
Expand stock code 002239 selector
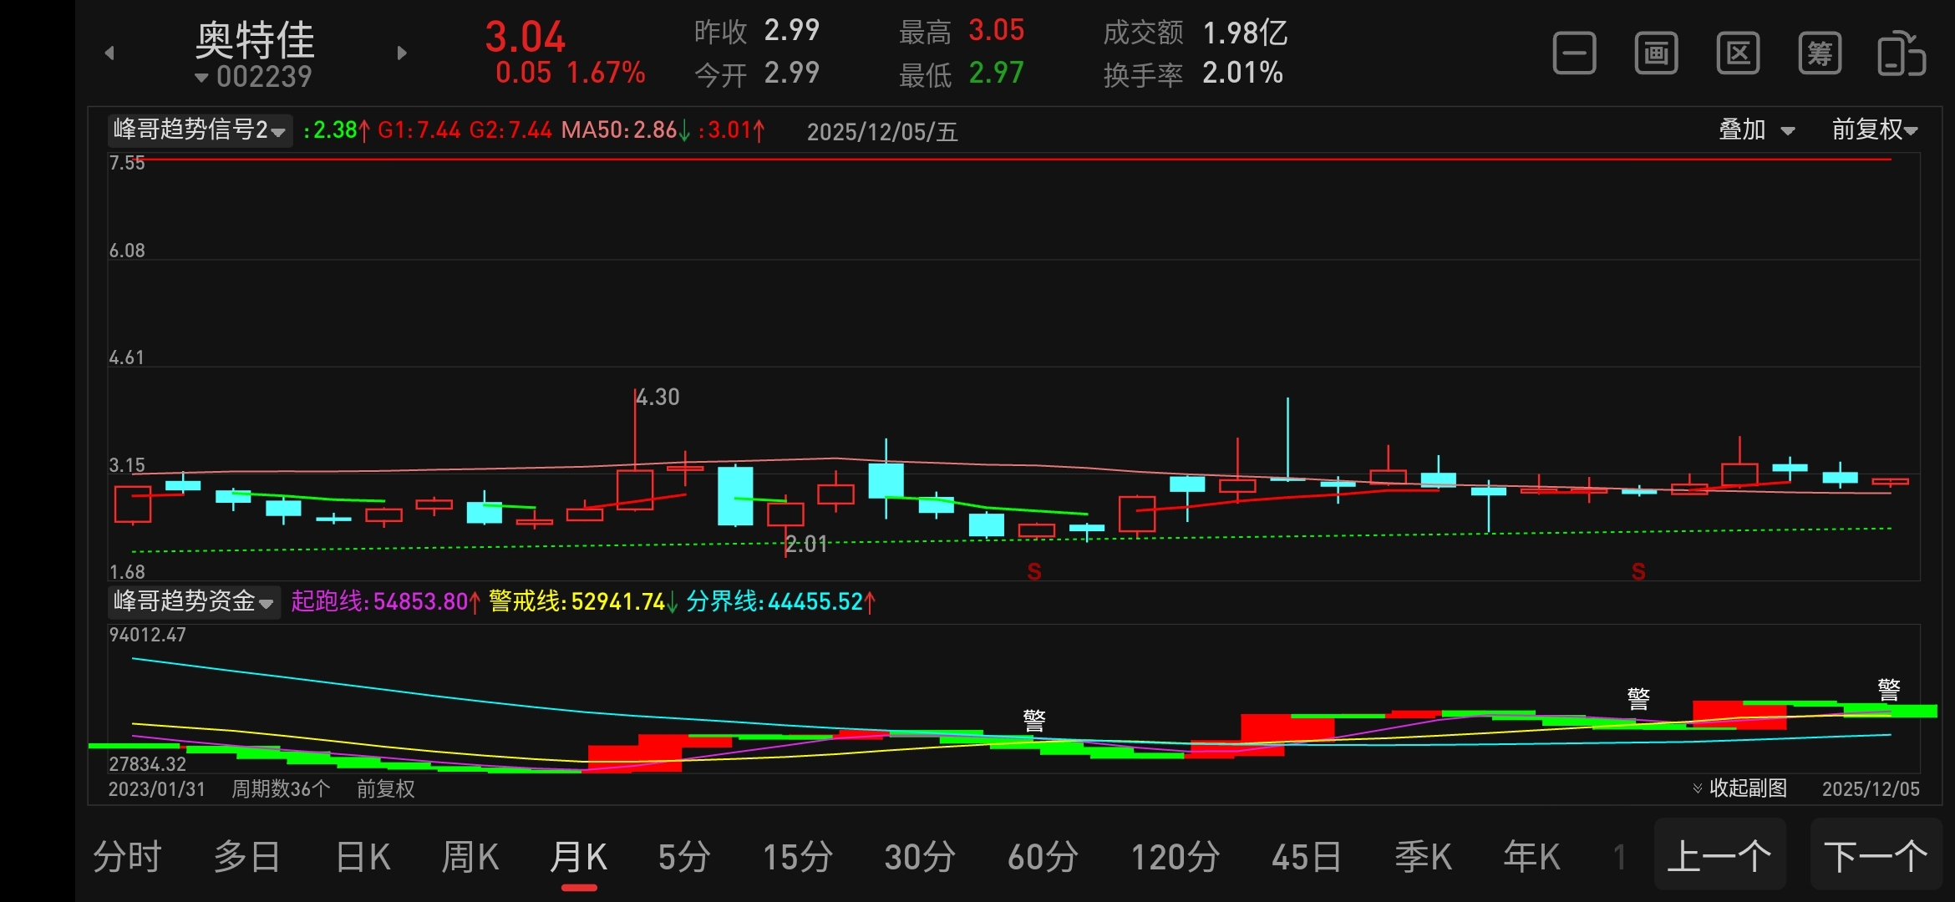(x=254, y=77)
